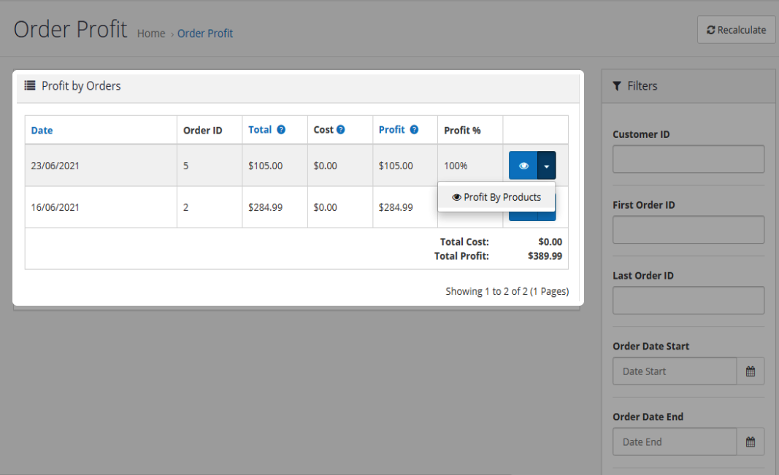
Task: Sort orders by Total column header
Action: (x=260, y=130)
